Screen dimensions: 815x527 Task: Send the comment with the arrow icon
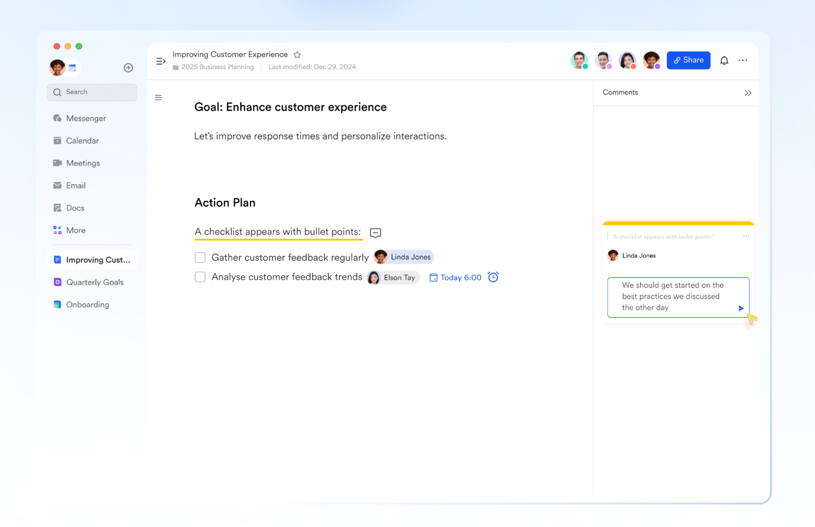(741, 308)
